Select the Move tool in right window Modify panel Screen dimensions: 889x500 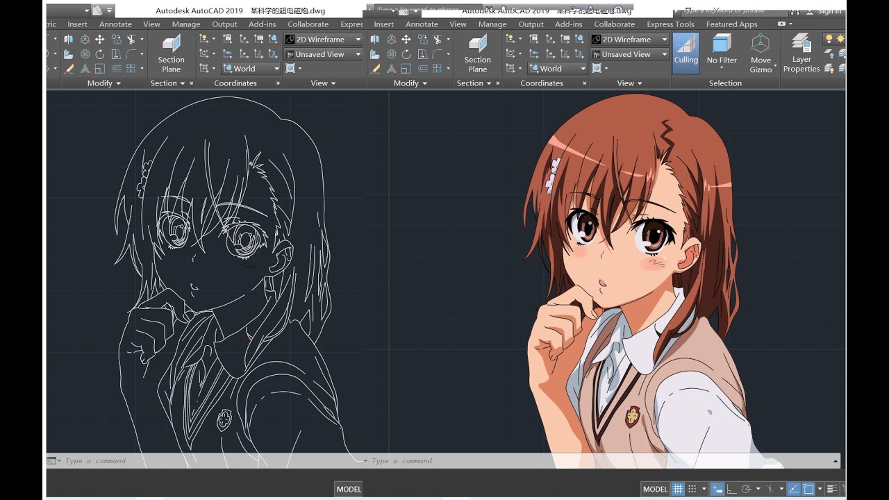click(406, 40)
